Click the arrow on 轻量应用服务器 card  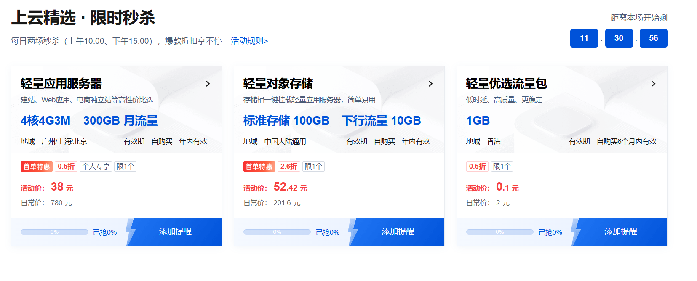click(x=208, y=84)
